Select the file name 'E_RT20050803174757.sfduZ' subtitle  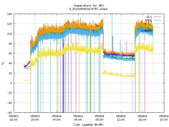(88, 9)
